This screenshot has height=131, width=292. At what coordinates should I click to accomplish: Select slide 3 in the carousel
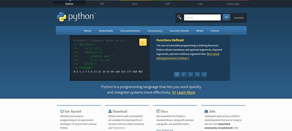tap(190, 75)
